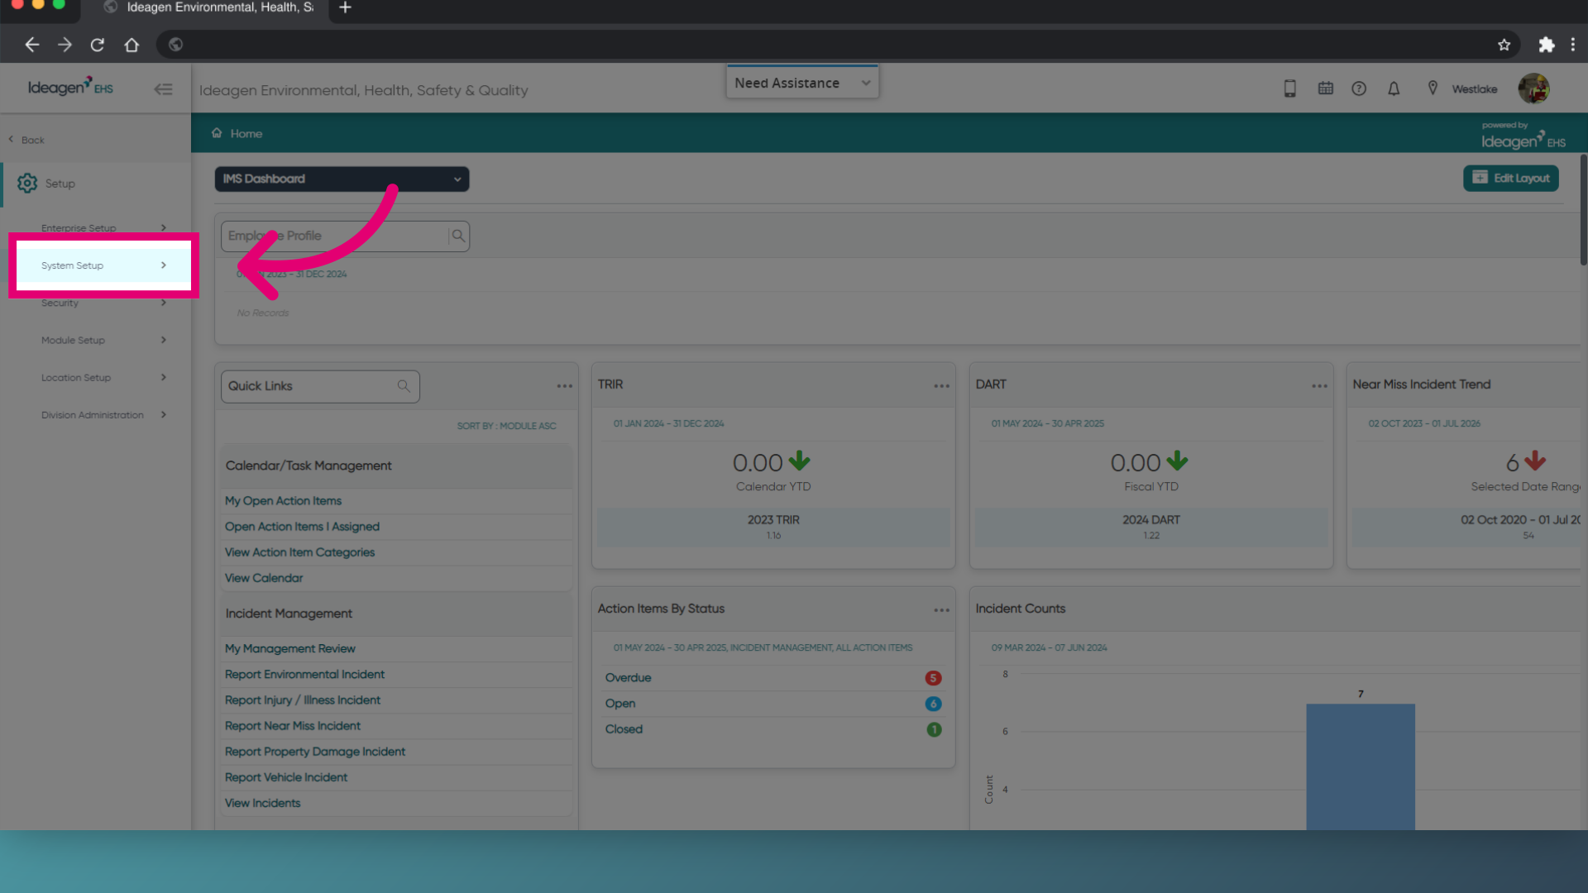Open Quick Links widget three-dot menu
The image size is (1588, 893).
tap(565, 386)
